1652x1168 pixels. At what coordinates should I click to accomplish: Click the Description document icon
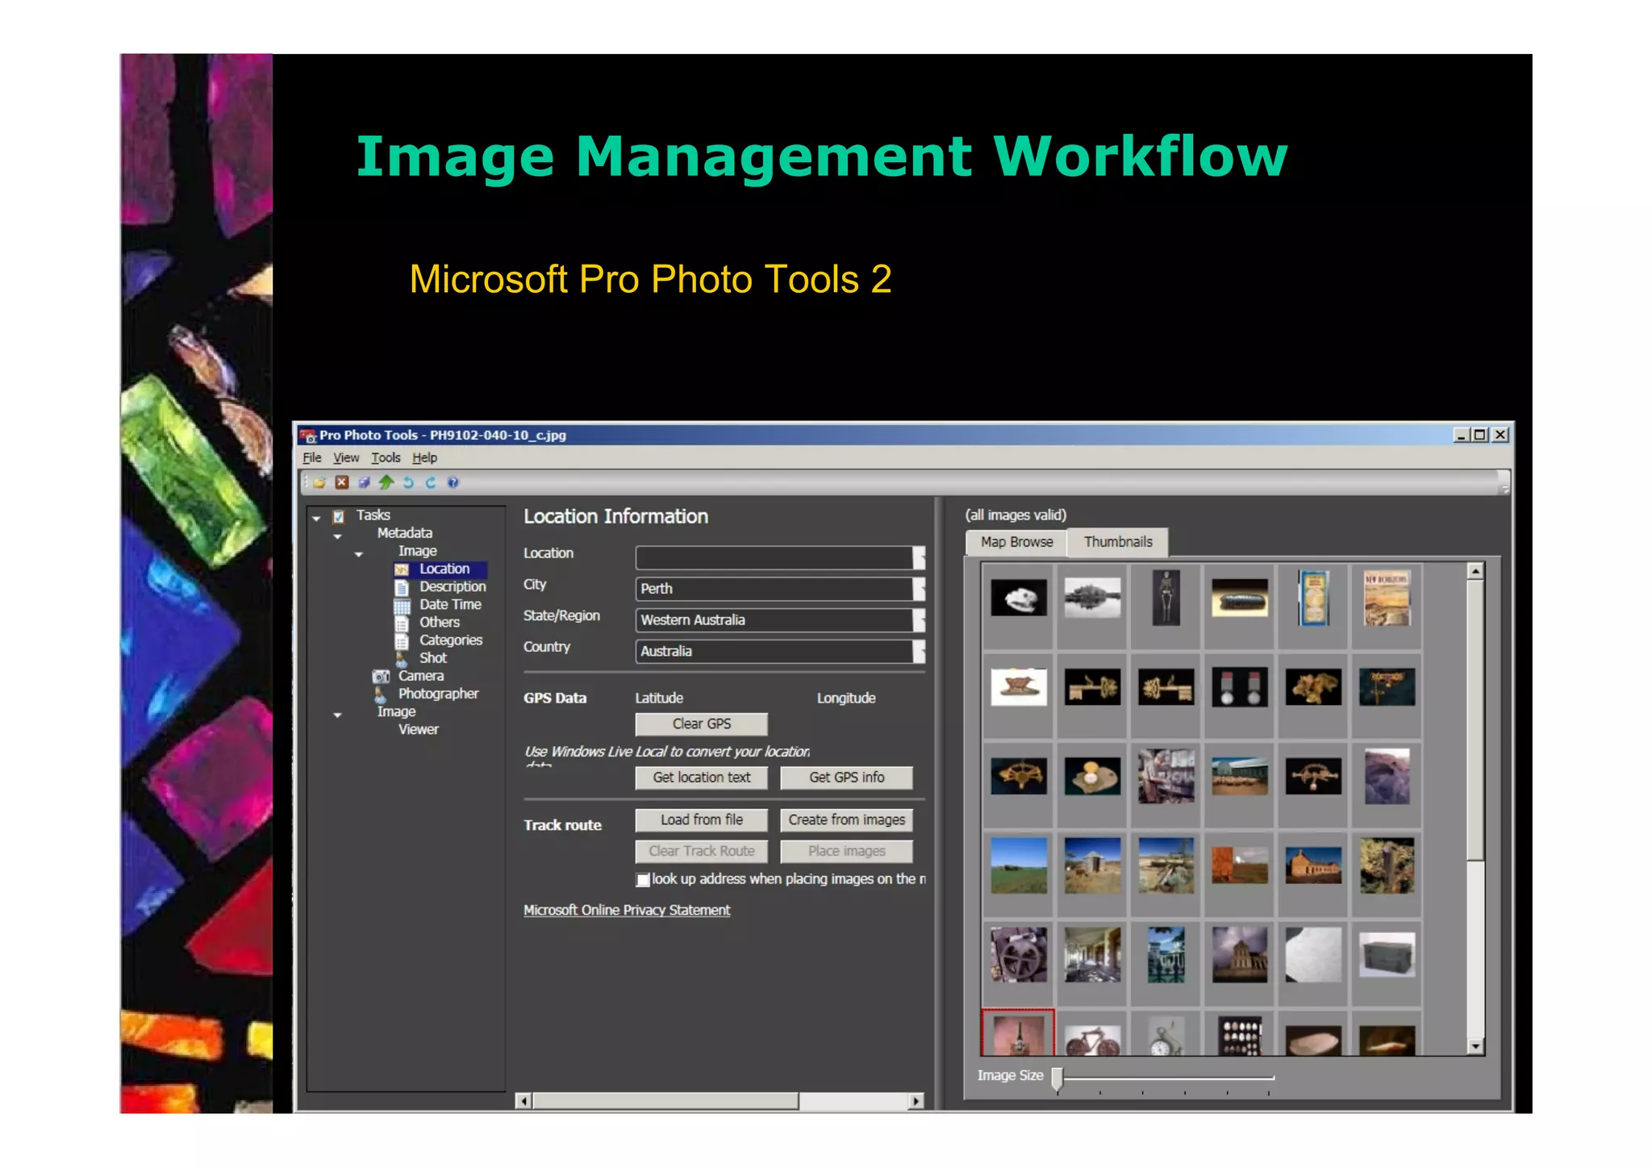point(402,587)
